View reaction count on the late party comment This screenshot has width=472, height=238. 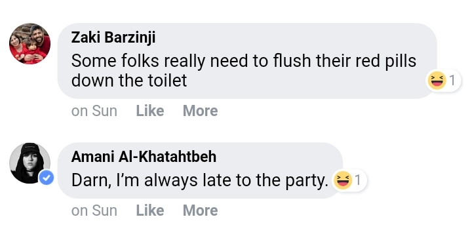357,180
